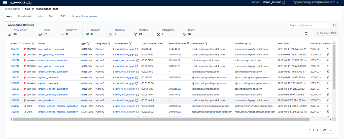Open breast_cancer_models_evaluation for run 1382831
344x139 pixels.
(58, 112)
